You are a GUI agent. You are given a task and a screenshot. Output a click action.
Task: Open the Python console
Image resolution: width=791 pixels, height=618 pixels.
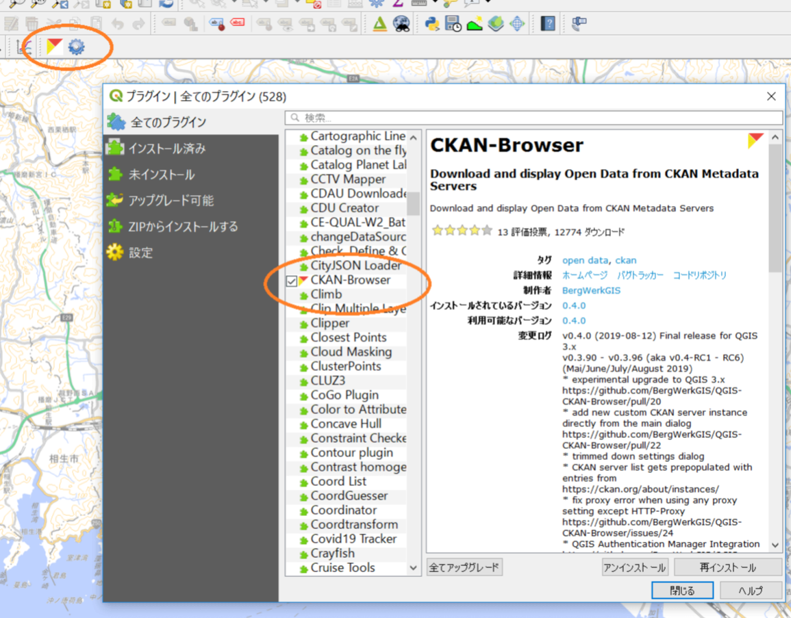(432, 23)
